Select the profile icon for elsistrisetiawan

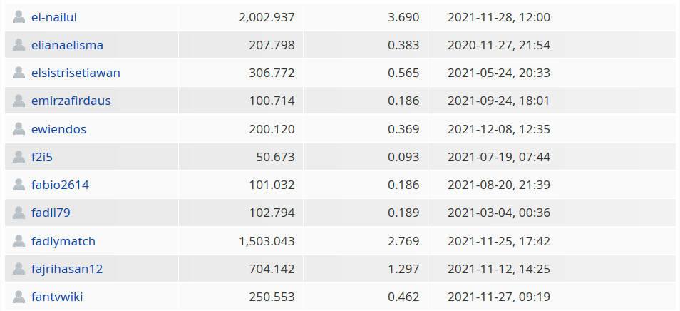(19, 73)
